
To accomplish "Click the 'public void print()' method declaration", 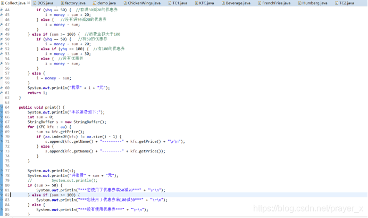I will point(41,107).
